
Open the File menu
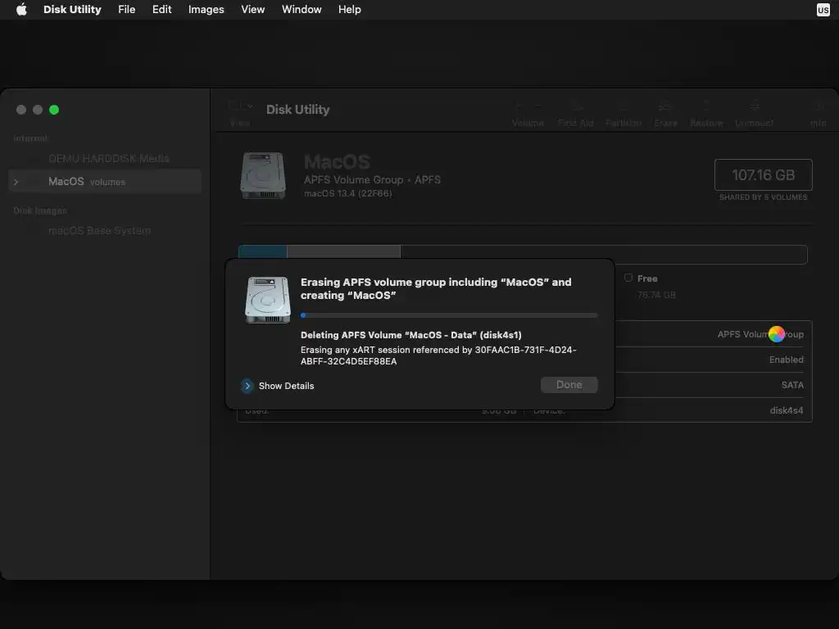pos(126,10)
